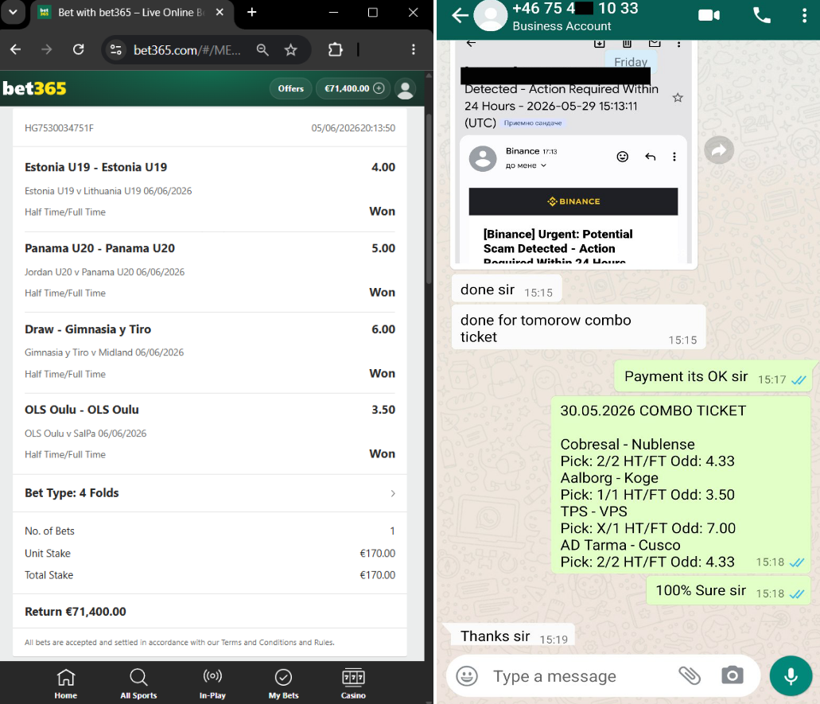Select the '100% Sure sir' message
Viewport: 820px width, 704px height.
pyautogui.click(x=728, y=590)
